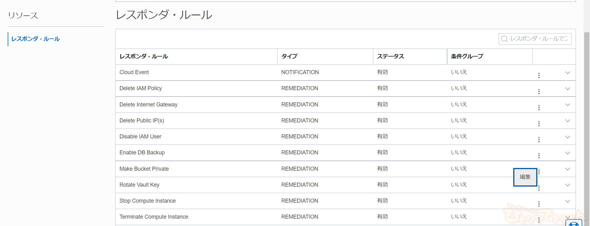
Task: Expand the Rotate Vault Key row
Action: pyautogui.click(x=568, y=185)
